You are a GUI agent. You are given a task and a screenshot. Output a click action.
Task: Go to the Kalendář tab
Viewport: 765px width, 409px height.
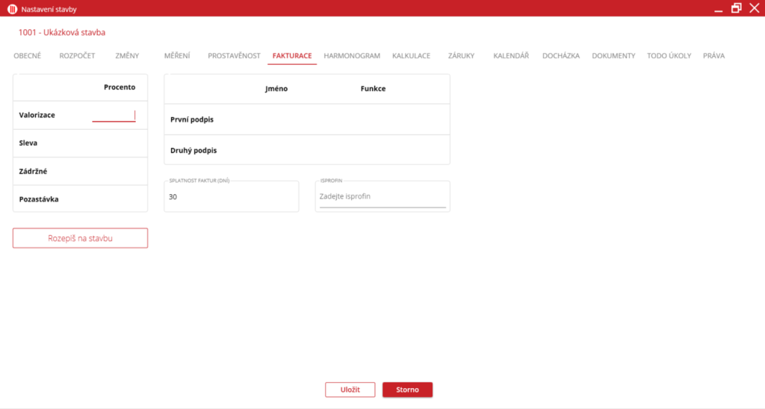[x=511, y=56]
